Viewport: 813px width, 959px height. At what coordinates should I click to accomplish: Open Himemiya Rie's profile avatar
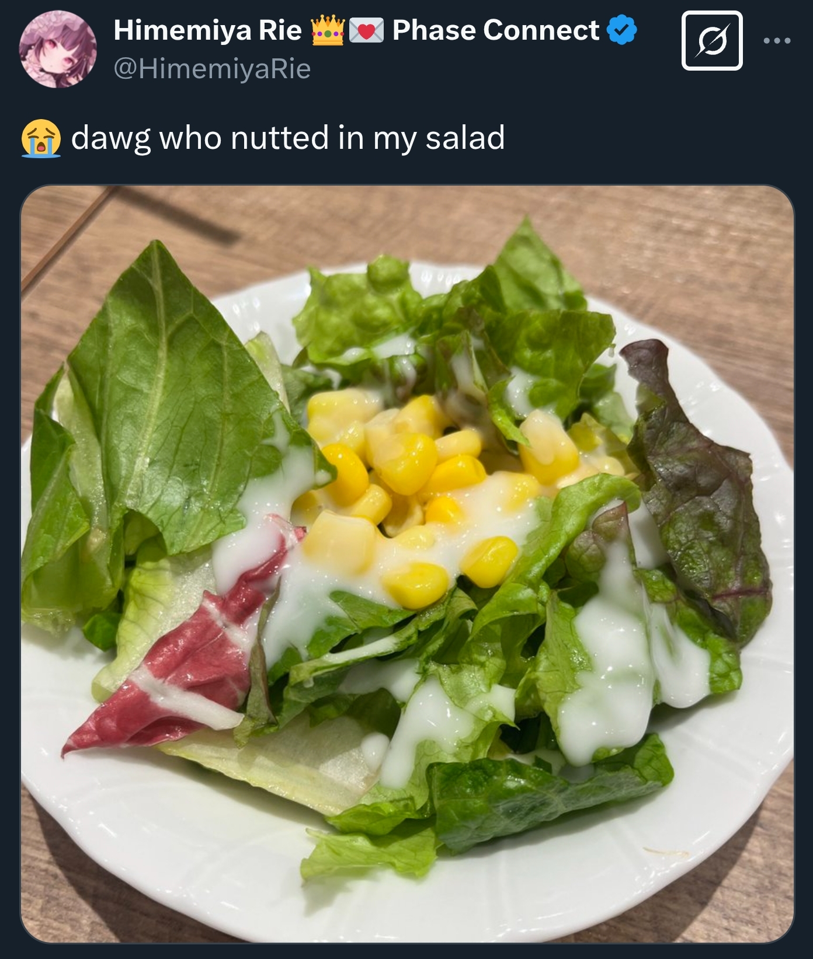(58, 49)
